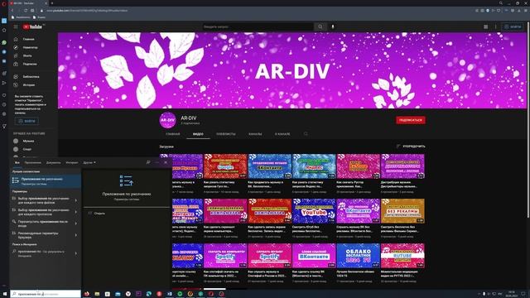Select best match Приложения по умолчанию
The width and height of the screenshot is (530, 298).
tap(46, 181)
